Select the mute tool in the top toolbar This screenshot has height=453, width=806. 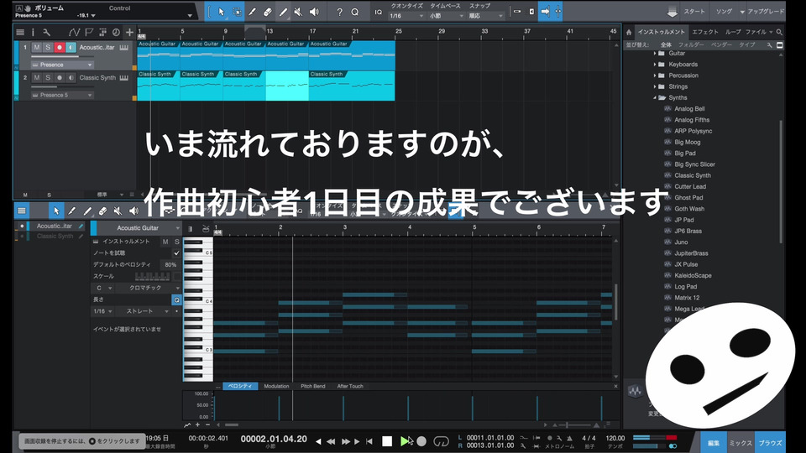pos(298,12)
